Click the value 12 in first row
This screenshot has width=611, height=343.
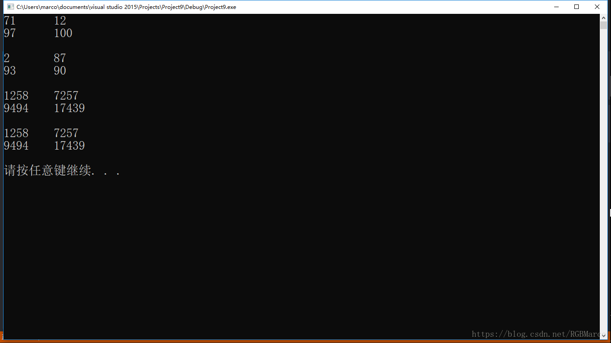tap(60, 21)
